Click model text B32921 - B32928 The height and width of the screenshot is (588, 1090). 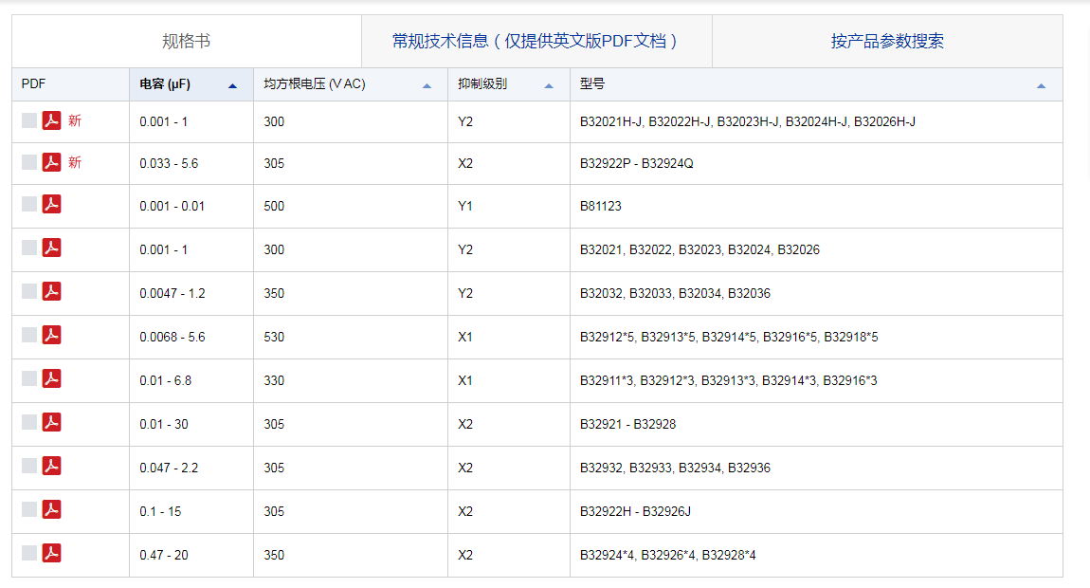tap(627, 424)
